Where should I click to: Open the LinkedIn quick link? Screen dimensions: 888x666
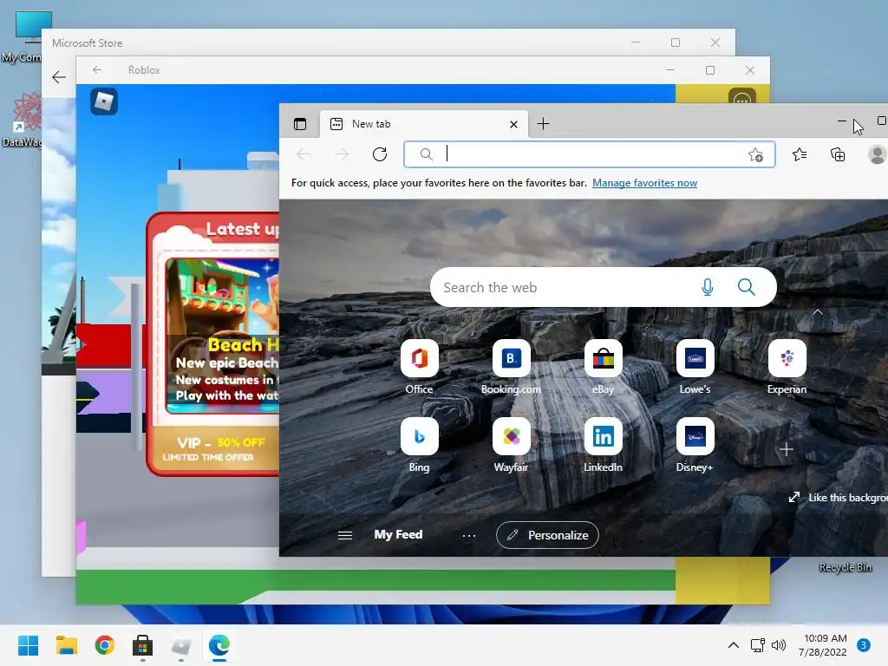tap(604, 444)
